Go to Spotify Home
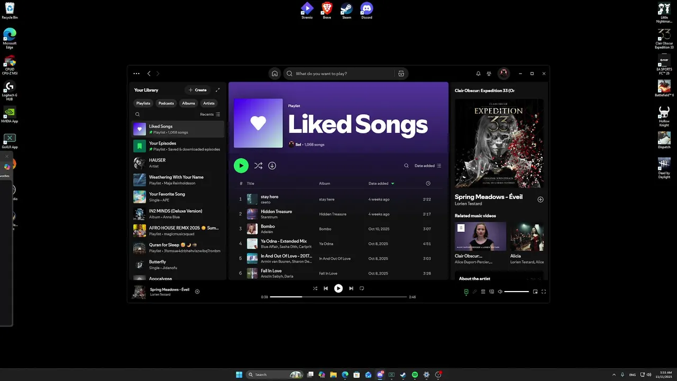This screenshot has width=677, height=381. (275, 74)
